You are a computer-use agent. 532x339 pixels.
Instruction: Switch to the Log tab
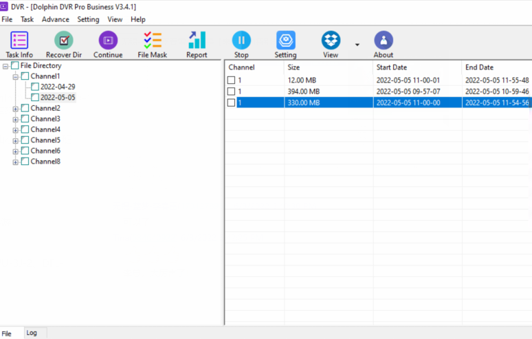pos(32,333)
